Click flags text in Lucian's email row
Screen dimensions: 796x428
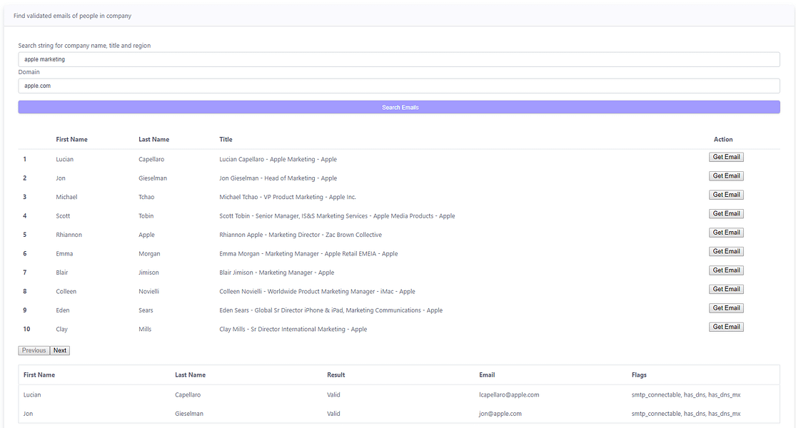pyautogui.click(x=686, y=394)
